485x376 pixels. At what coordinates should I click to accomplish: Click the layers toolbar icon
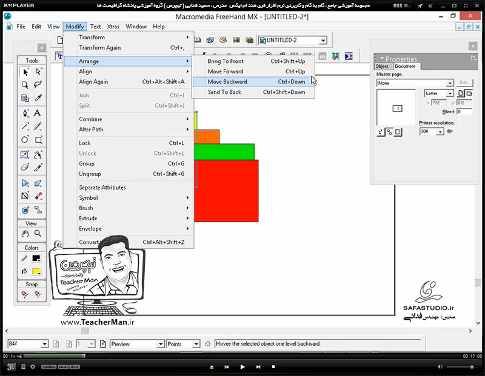[249, 40]
